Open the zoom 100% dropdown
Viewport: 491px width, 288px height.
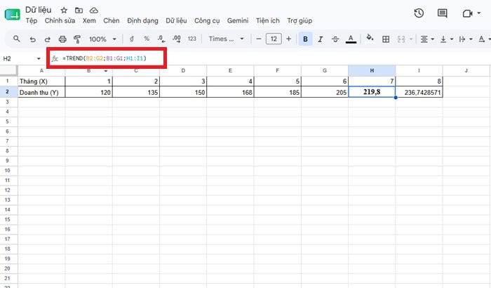(x=102, y=39)
